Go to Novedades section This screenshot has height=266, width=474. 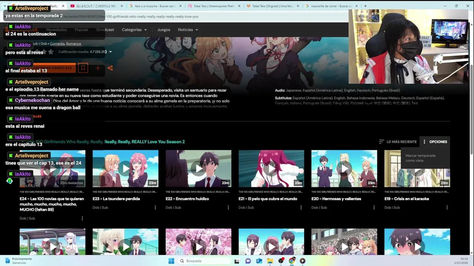tap(56, 30)
